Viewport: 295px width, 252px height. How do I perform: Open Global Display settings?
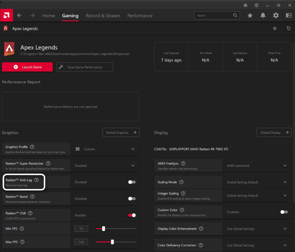(274, 132)
